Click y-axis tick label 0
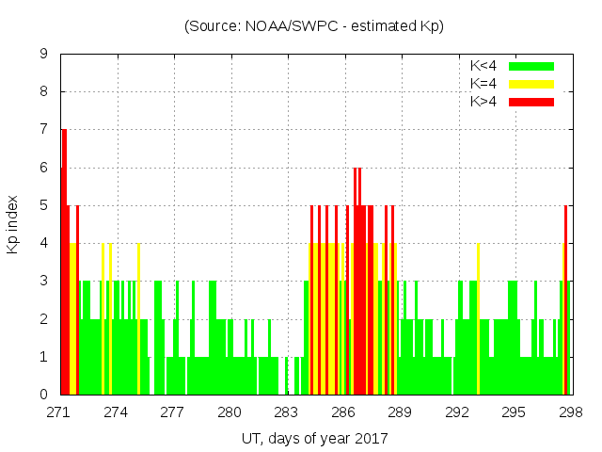The height and width of the screenshot is (452, 602). coord(43,395)
